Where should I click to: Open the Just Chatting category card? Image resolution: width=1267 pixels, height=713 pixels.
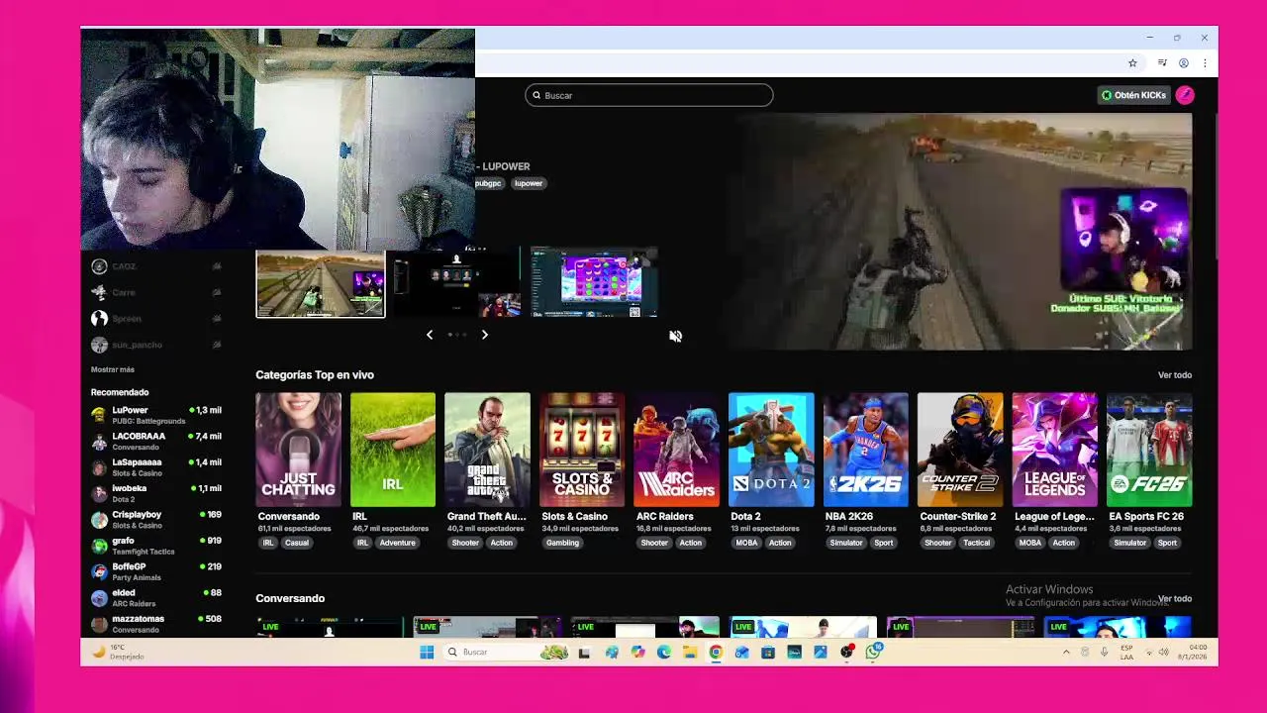coord(298,450)
